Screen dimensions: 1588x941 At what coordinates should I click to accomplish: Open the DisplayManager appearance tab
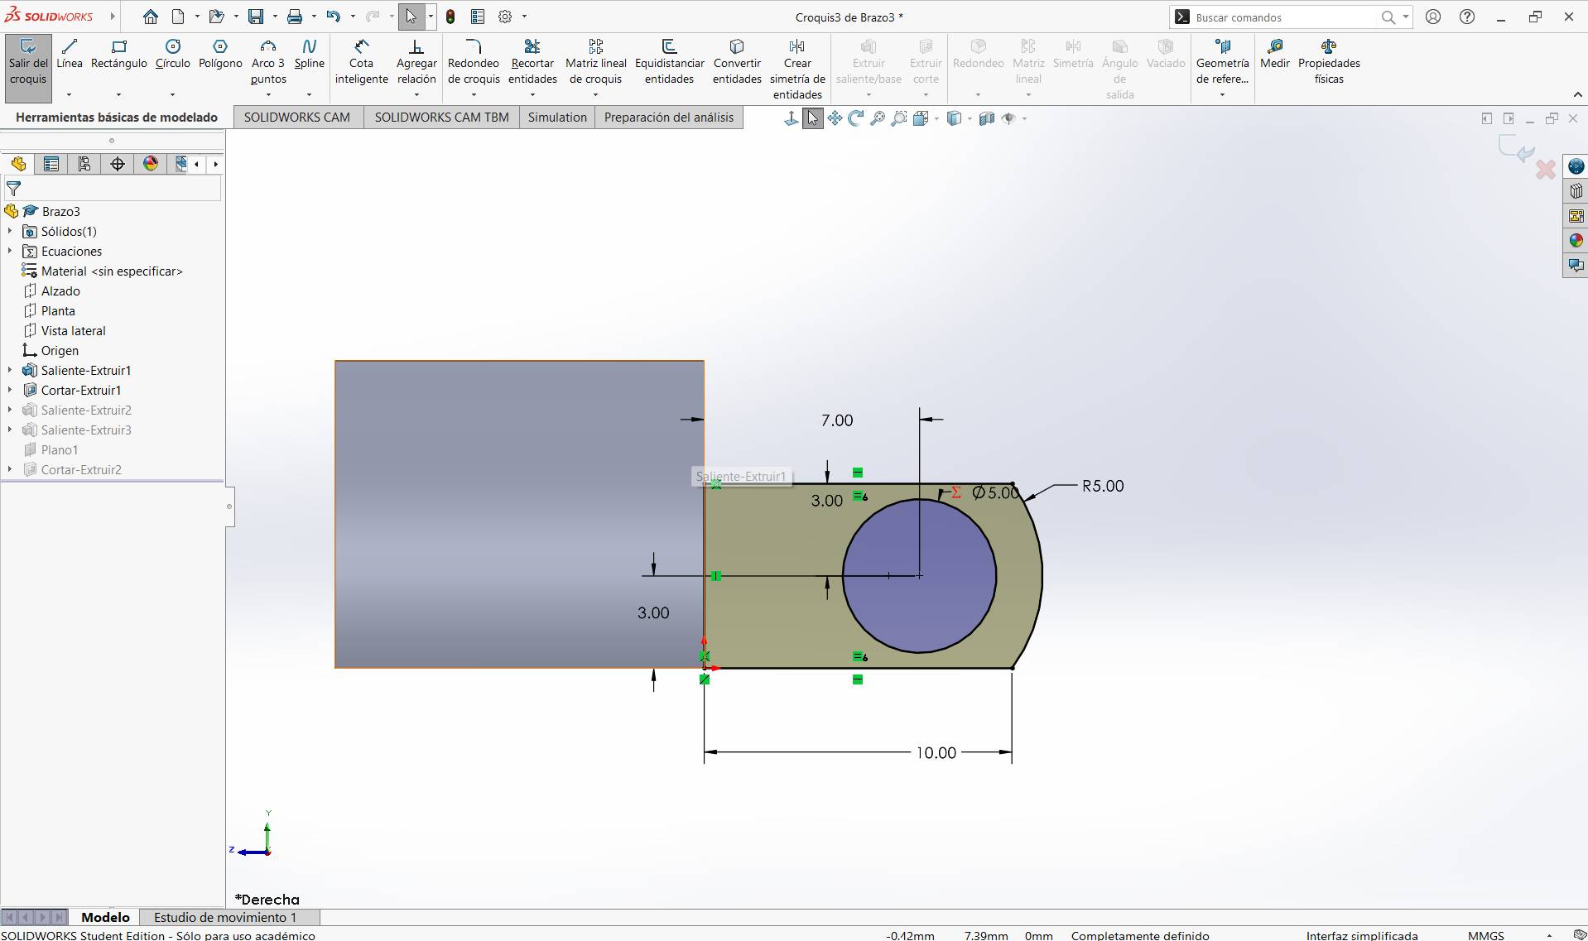[151, 164]
